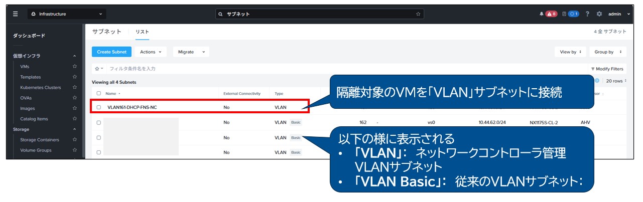The height and width of the screenshot is (202, 643).
Task: Tick the checkbox for VLAN 162 row
Action: (99, 122)
